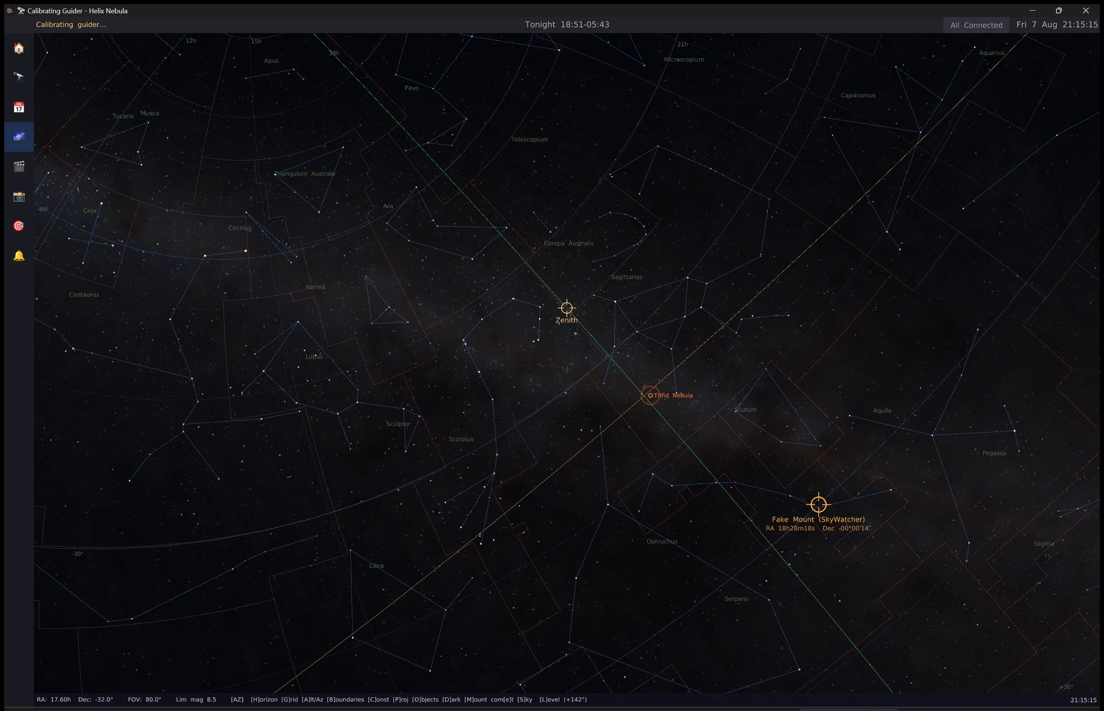The image size is (1104, 711).
Task: Click the Serpens constellation label
Action: tap(736, 599)
